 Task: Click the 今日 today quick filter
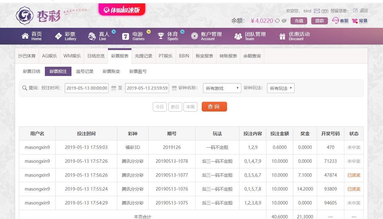pyautogui.click(x=160, y=107)
